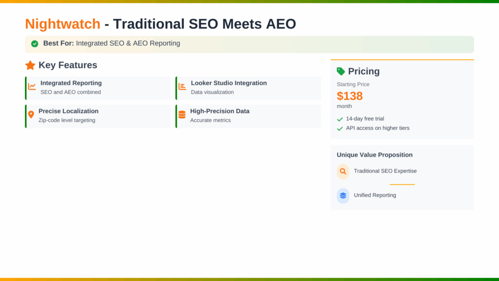
Task: Click the Precise Localization feature heading
Action: pos(68,111)
